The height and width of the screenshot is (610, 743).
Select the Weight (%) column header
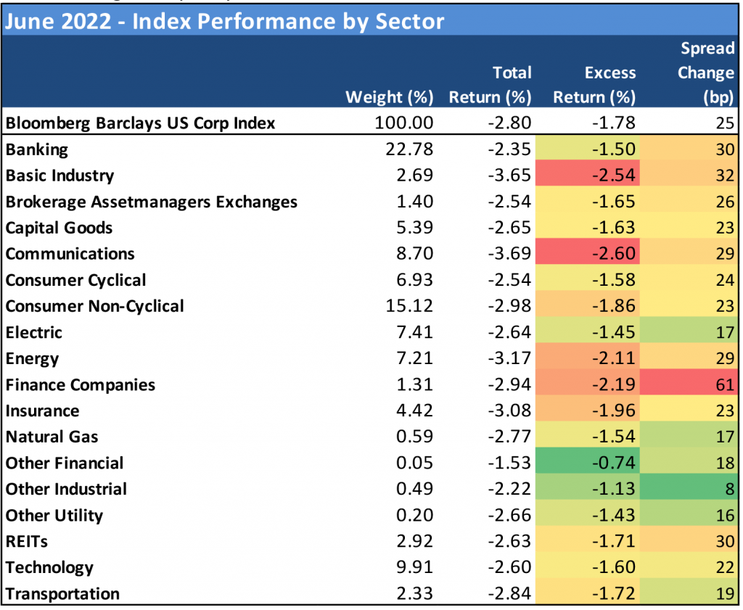click(x=389, y=98)
